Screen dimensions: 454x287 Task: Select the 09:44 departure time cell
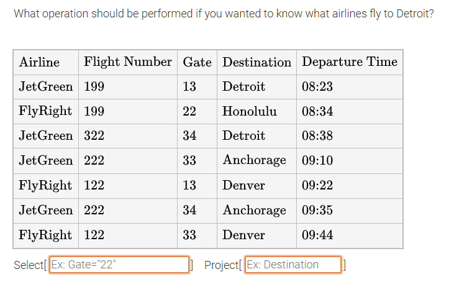point(317,235)
